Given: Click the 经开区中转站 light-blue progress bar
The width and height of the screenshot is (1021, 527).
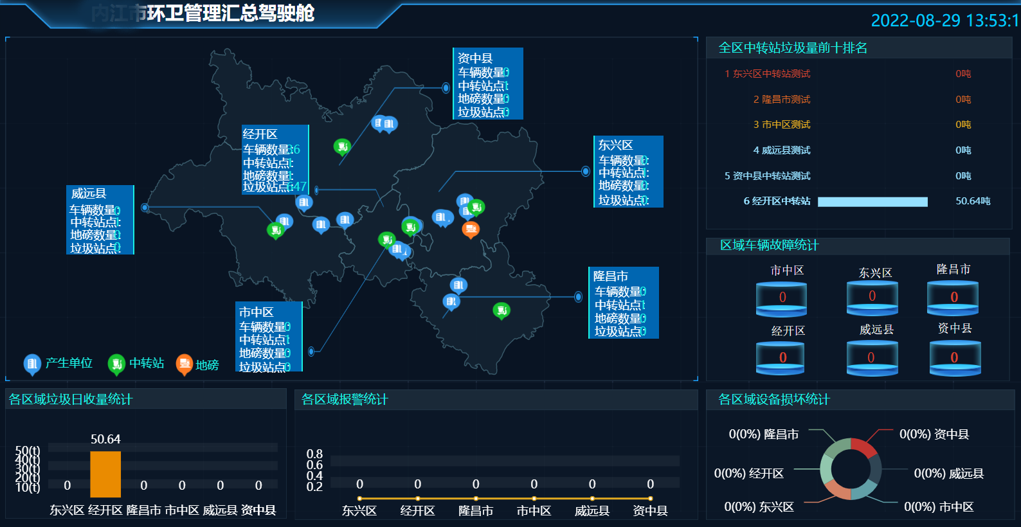Looking at the screenshot, I should coord(872,202).
